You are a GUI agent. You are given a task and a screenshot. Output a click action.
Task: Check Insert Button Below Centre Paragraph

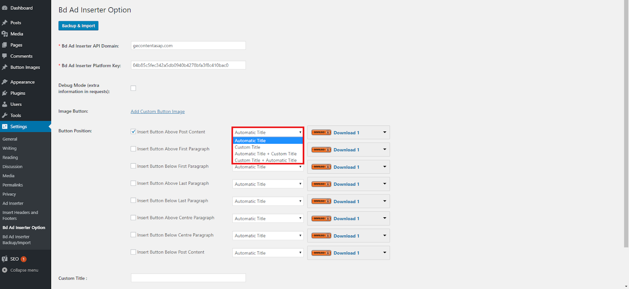(x=133, y=235)
